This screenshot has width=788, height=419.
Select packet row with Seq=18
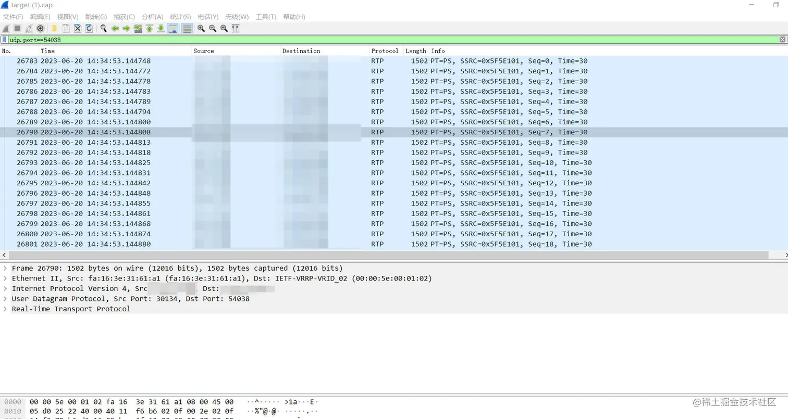(394, 244)
